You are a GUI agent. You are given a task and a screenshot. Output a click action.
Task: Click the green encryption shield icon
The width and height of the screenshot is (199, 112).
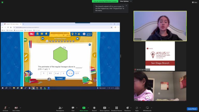pyautogui.click(x=2, y=2)
